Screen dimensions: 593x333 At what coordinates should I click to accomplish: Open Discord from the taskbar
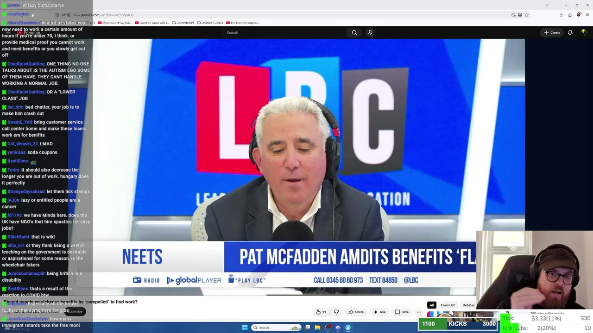[x=338, y=327]
